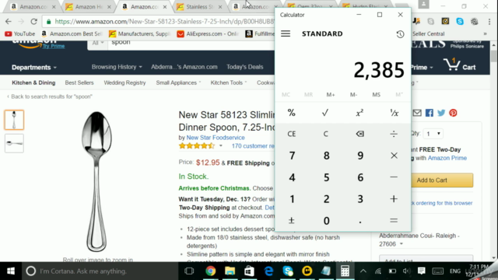Expand Browsing History dropdown
Screen dimensions: 498x280
pyautogui.click(x=117, y=67)
